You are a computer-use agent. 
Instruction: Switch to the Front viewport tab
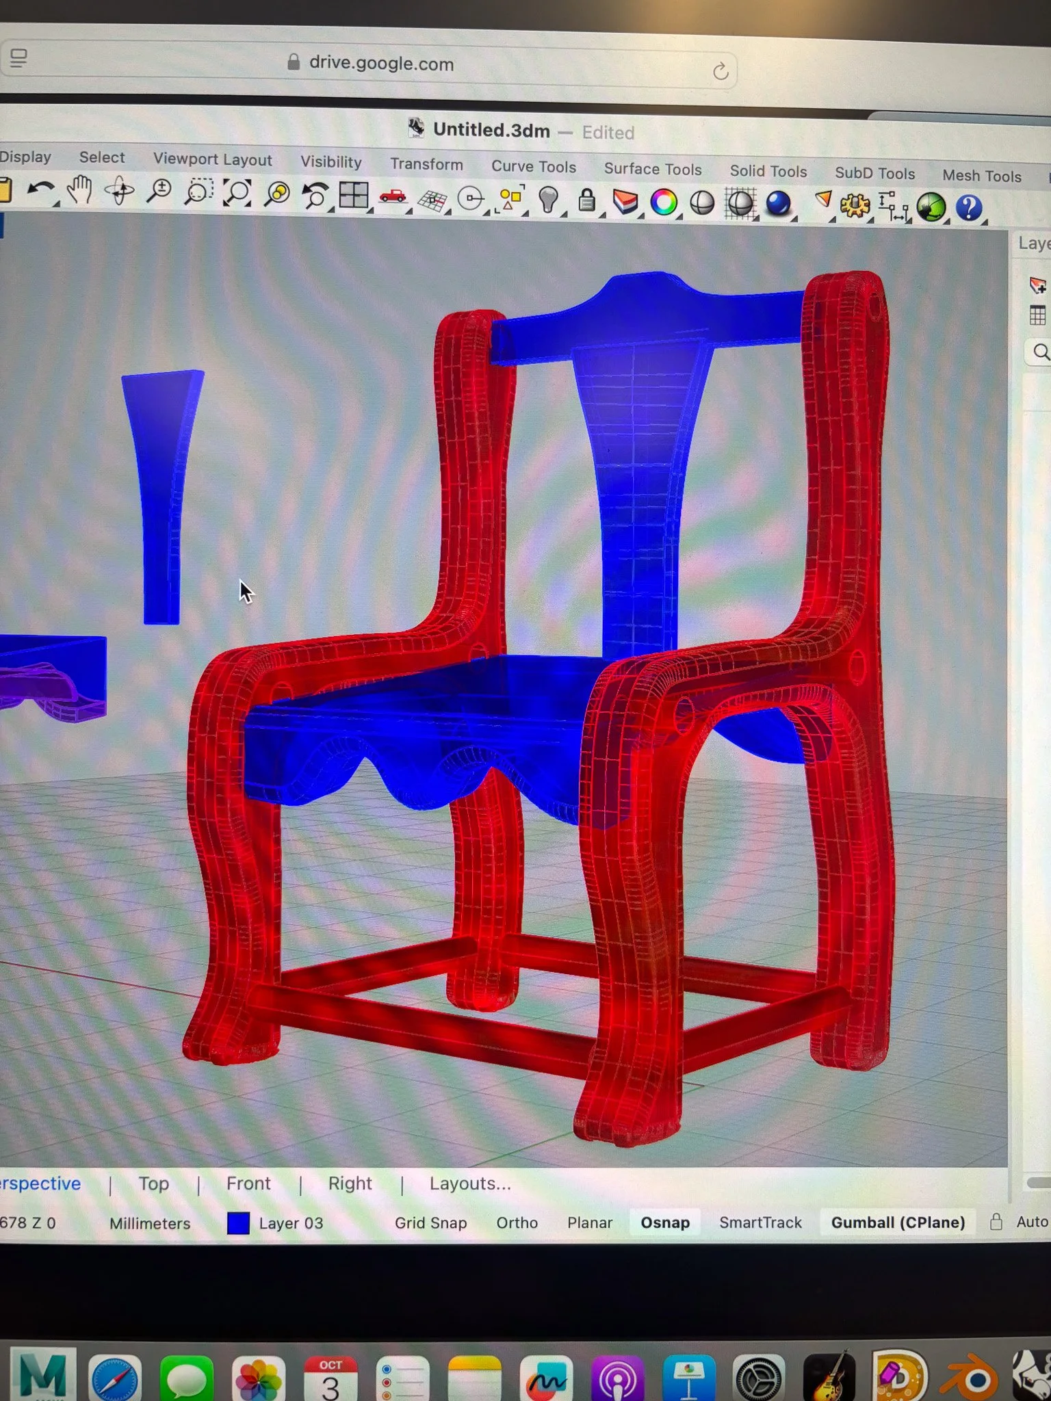pos(248,1184)
